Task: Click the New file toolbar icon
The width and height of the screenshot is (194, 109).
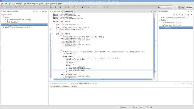Action: (2, 7)
